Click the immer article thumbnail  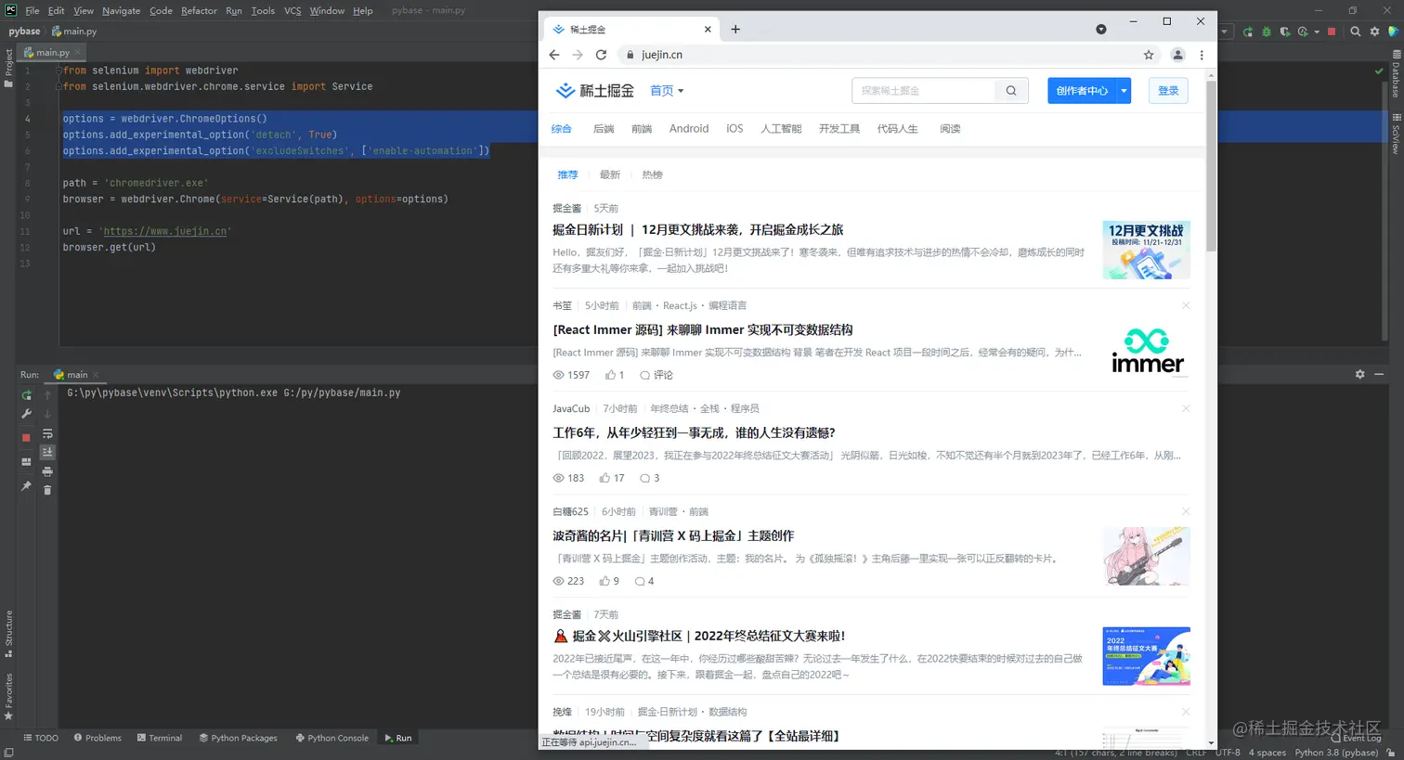(1147, 352)
